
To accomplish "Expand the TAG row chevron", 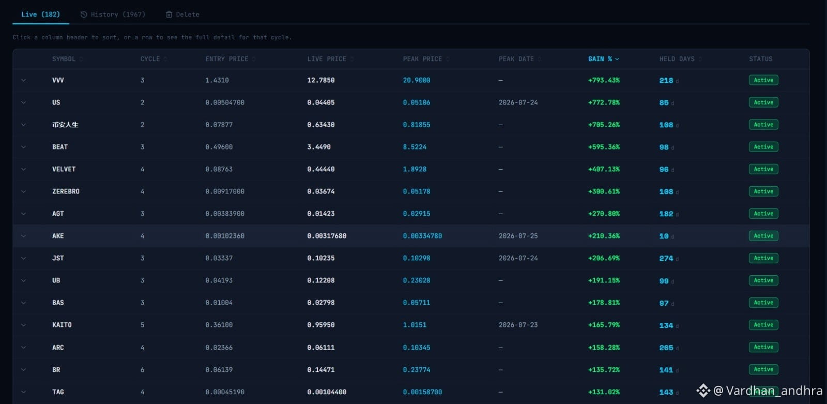I will pyautogui.click(x=23, y=392).
